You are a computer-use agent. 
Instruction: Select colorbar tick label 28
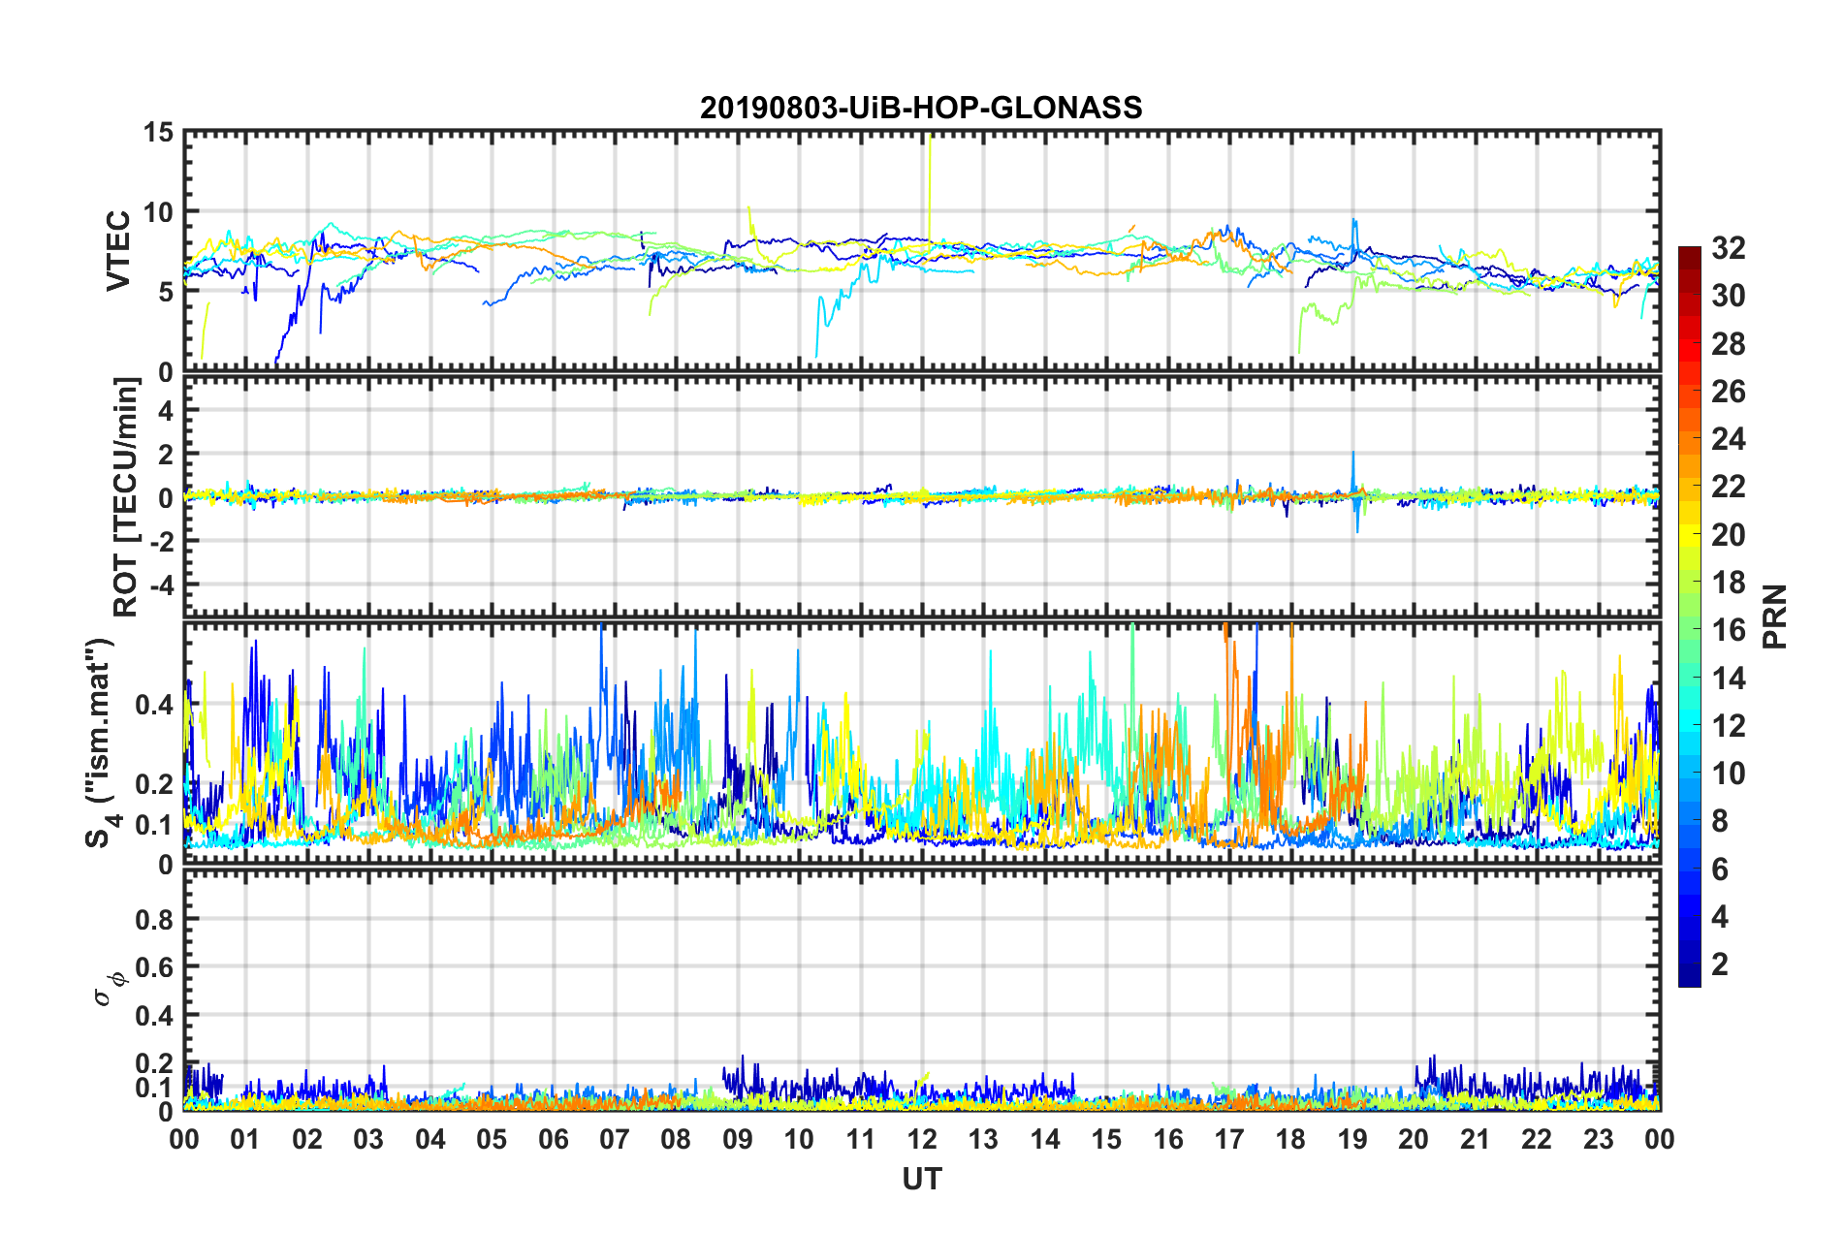click(1728, 344)
